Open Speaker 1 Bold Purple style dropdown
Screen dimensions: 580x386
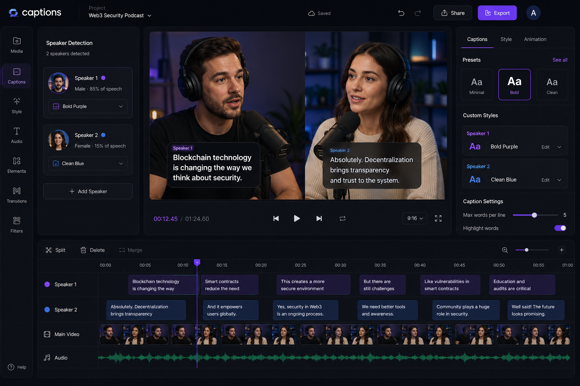coord(88,106)
